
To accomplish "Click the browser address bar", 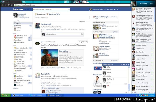I will pos(72,5).
